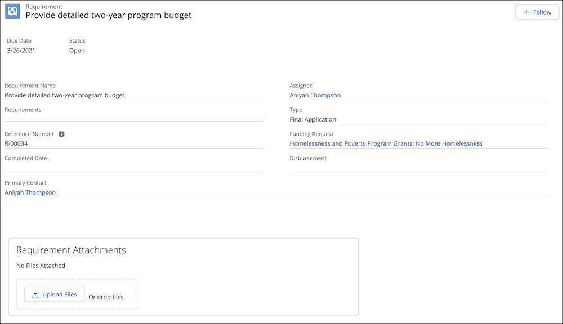
Task: Click the empty Disbursement field
Action: [x=419, y=168]
